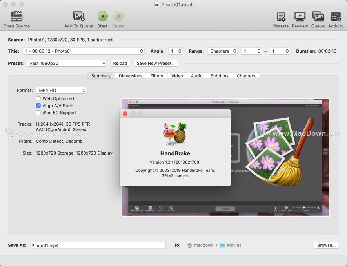This screenshot has width=347, height=266.
Task: Click the Movies folder icon in destination path
Action: 223,245
